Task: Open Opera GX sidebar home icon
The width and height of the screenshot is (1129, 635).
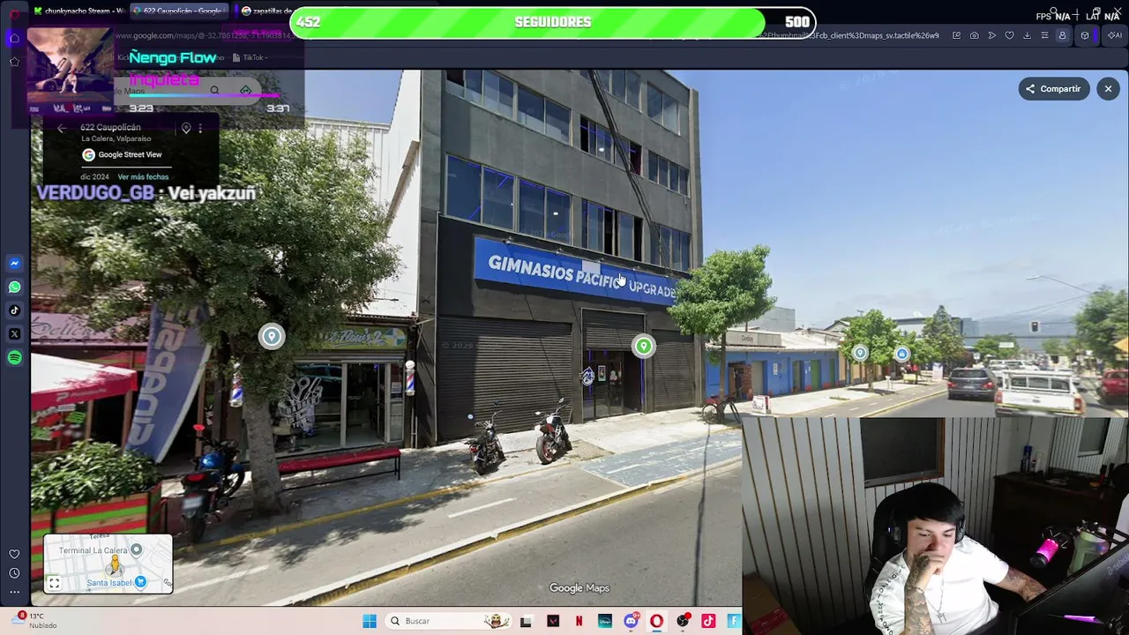Action: [x=14, y=38]
